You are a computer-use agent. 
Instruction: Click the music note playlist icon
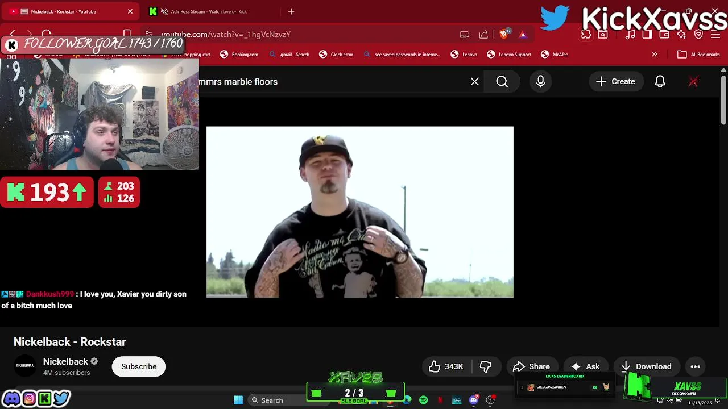pos(630,34)
